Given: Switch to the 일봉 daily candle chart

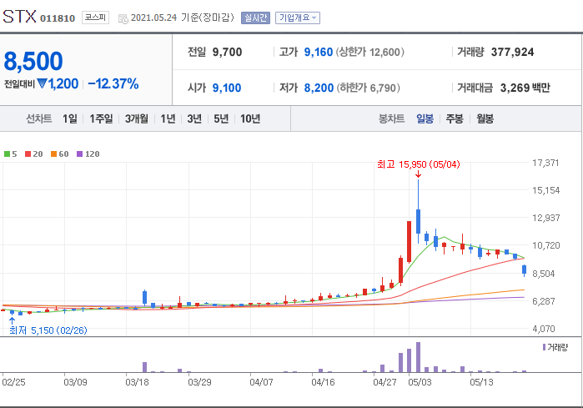Looking at the screenshot, I should (425, 118).
